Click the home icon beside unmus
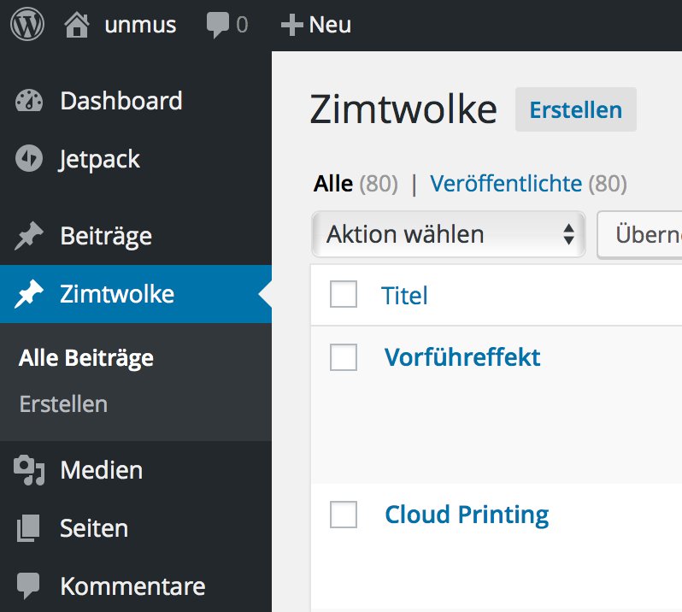The image size is (682, 612). click(x=77, y=25)
